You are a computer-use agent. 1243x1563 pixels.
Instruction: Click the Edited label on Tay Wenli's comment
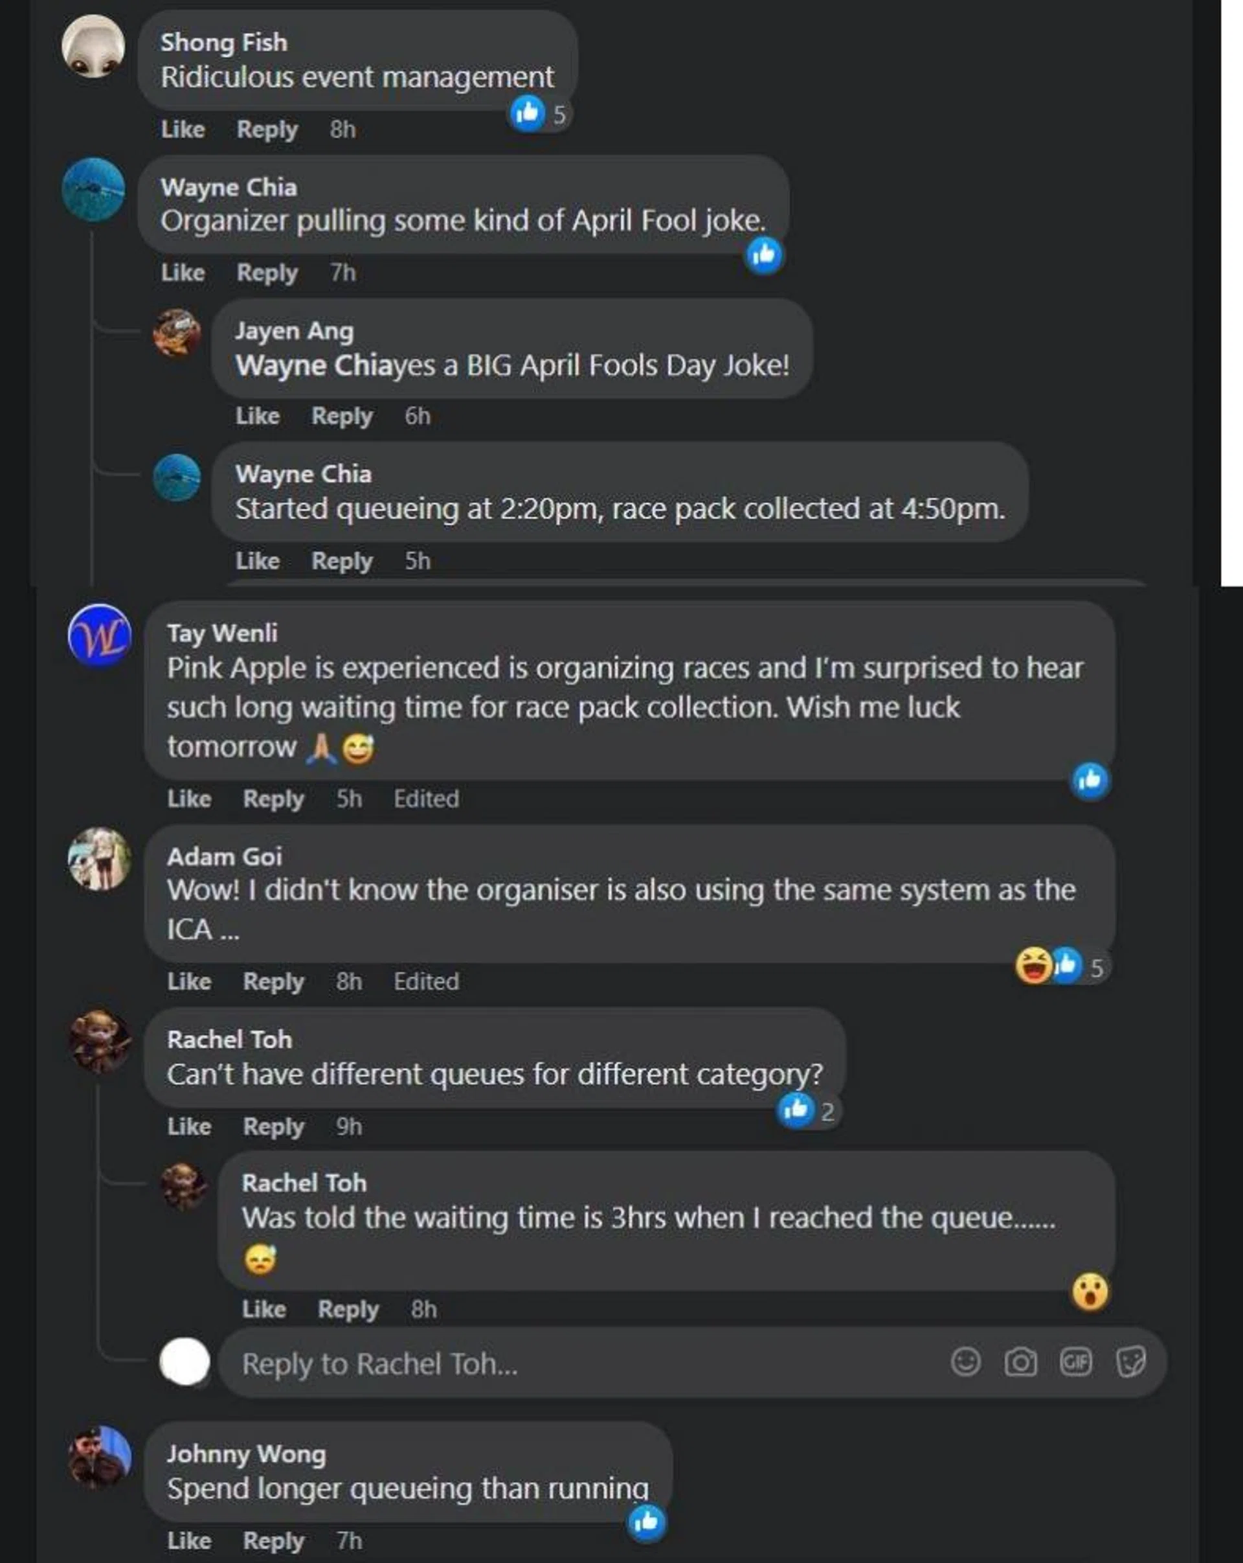tap(426, 799)
